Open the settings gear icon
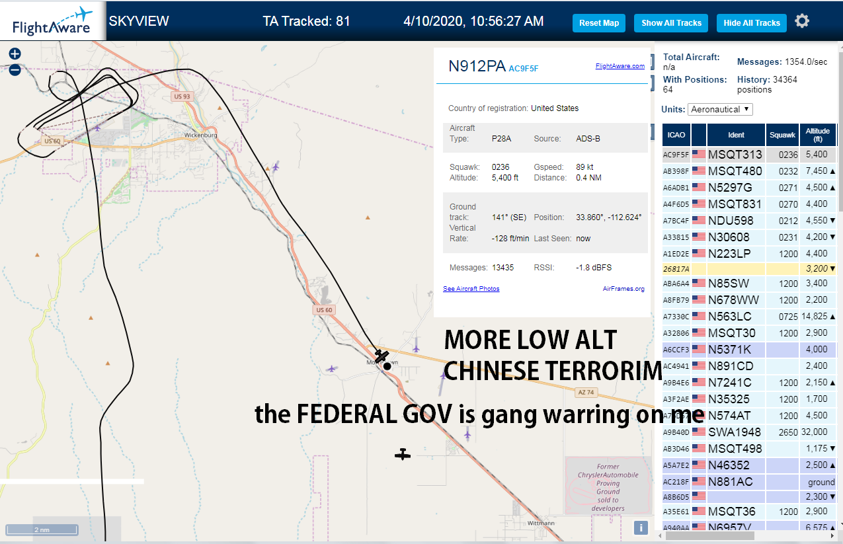This screenshot has height=544, width=843. coord(802,21)
